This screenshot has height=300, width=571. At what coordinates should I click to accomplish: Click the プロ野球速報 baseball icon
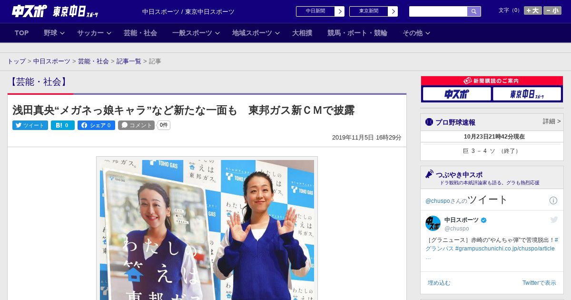tap(429, 122)
